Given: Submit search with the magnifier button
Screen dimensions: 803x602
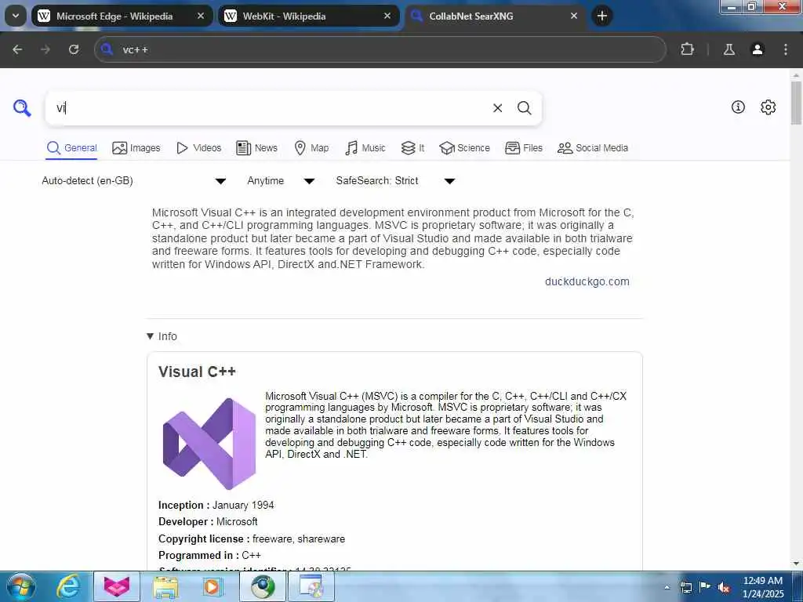Looking at the screenshot, I should point(524,108).
